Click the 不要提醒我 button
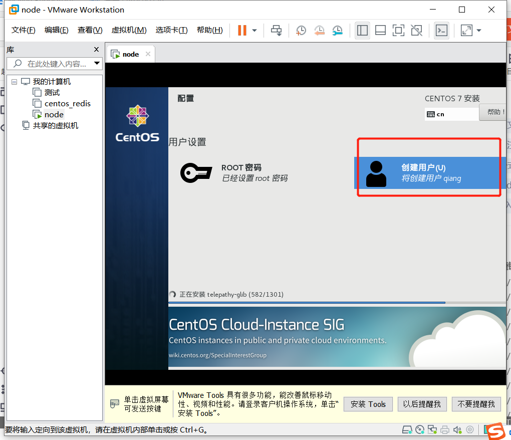Viewport: 511px width, 440px height. click(476, 404)
